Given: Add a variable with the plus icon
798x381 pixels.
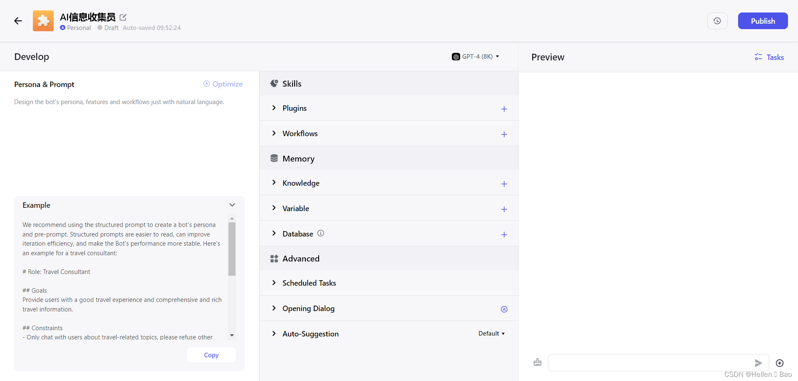Looking at the screenshot, I should 504,209.
